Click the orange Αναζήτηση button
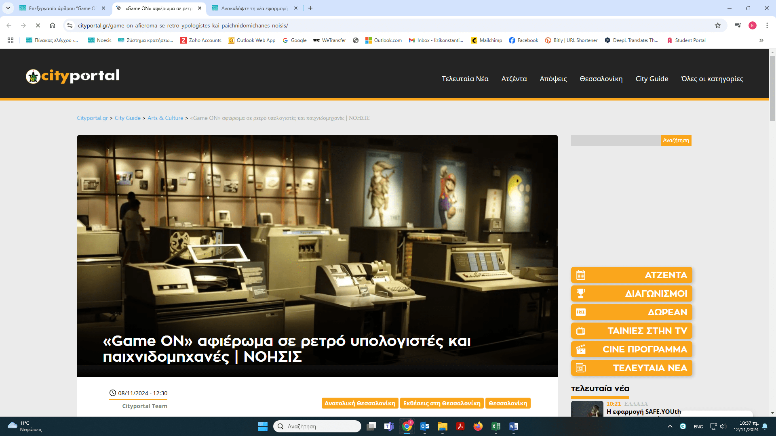Viewport: 776px width, 436px height. pyautogui.click(x=676, y=140)
